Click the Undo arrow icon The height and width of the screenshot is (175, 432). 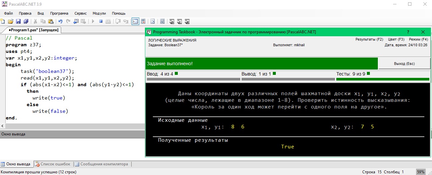pos(60,21)
